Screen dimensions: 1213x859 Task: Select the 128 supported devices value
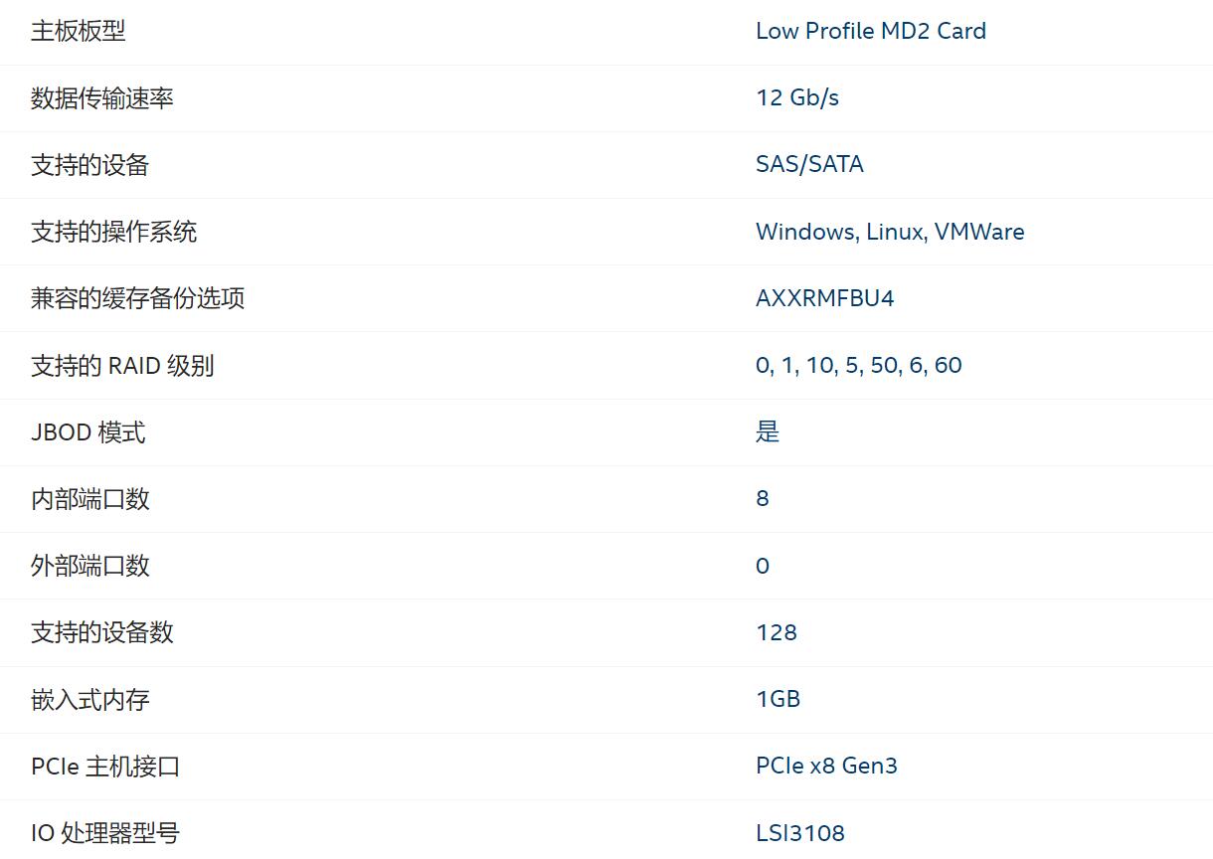[777, 632]
